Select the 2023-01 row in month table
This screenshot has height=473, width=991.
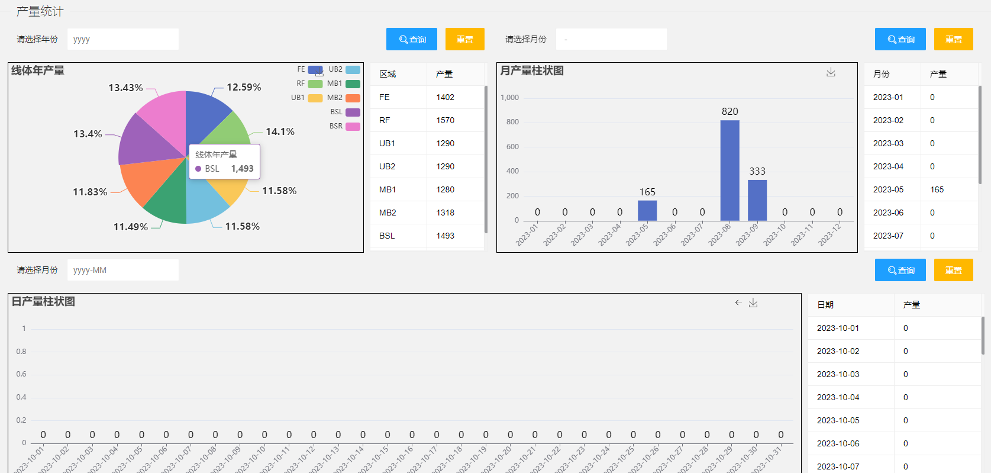[921, 97]
